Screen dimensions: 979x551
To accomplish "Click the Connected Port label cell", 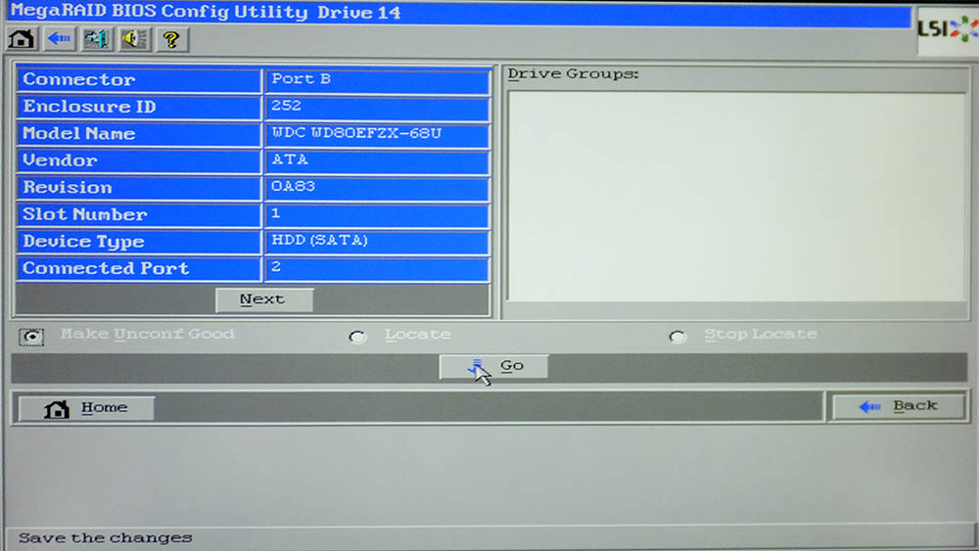I will 139,268.
